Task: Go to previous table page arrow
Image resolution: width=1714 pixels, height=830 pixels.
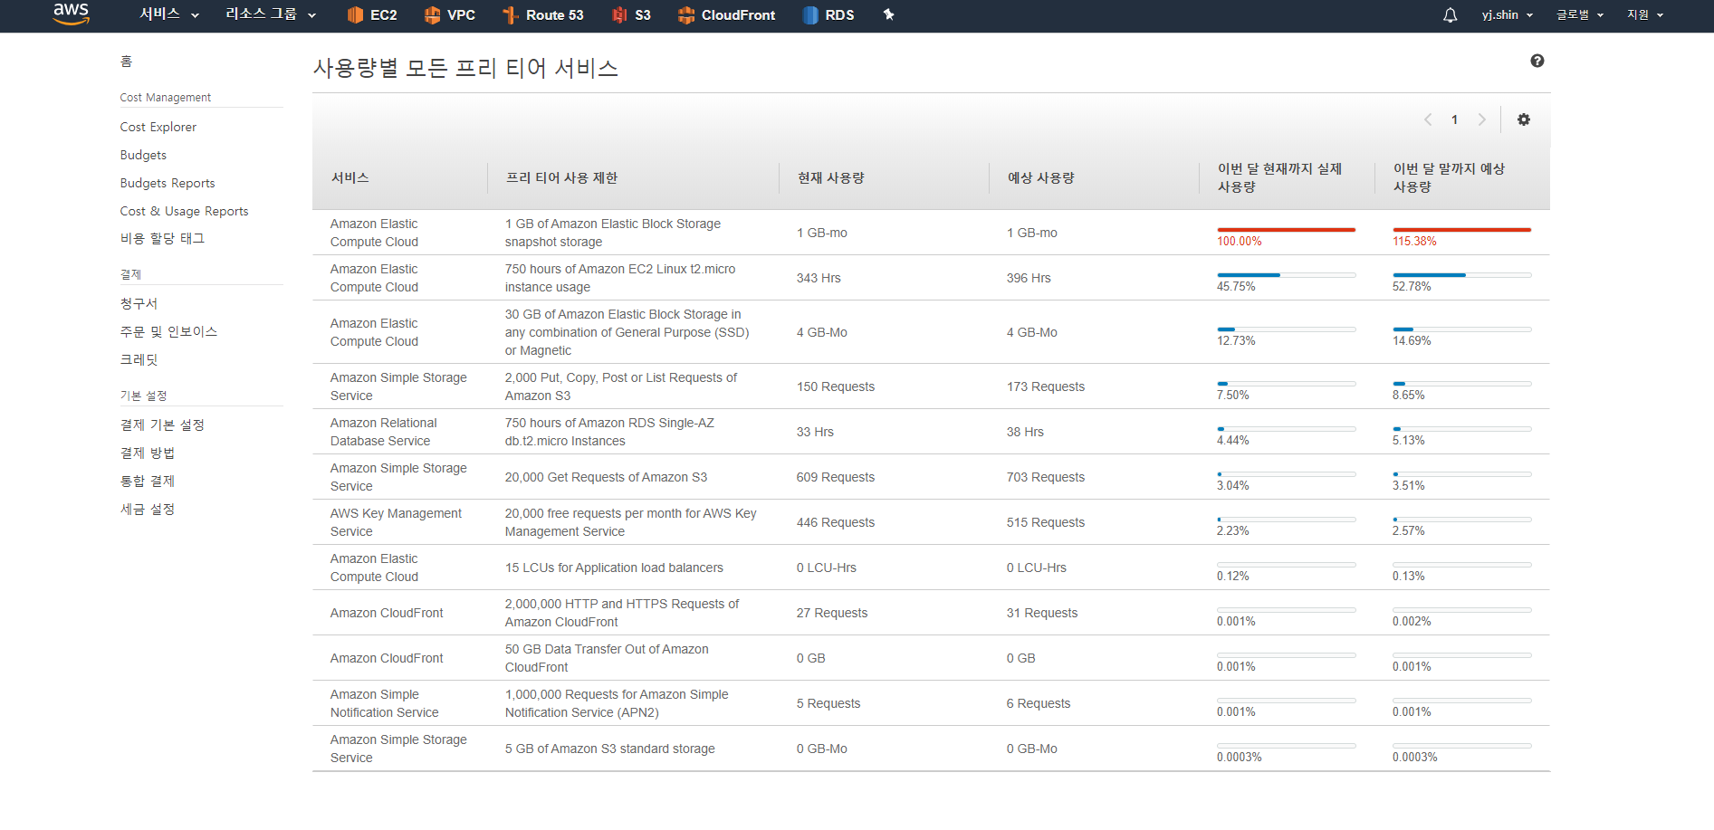Action: (1428, 119)
